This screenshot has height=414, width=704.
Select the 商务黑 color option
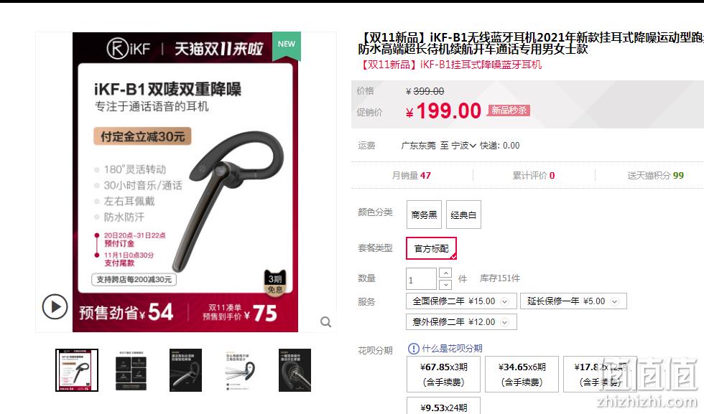[424, 215]
